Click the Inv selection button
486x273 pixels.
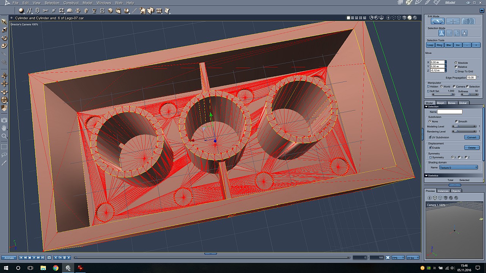click(458, 45)
